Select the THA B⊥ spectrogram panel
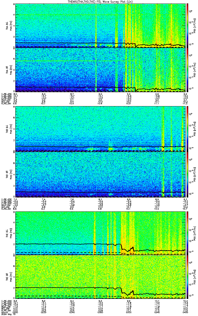198x316 pixels. 100,25
